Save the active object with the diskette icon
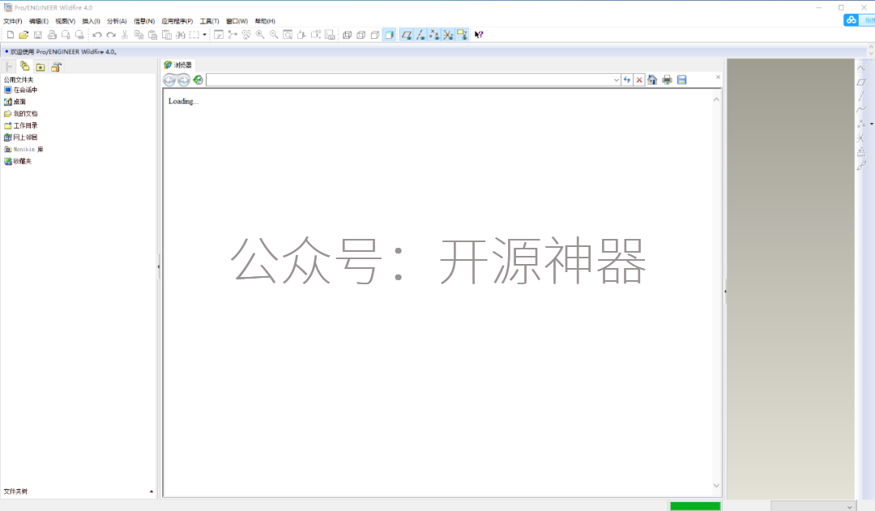 pos(38,35)
